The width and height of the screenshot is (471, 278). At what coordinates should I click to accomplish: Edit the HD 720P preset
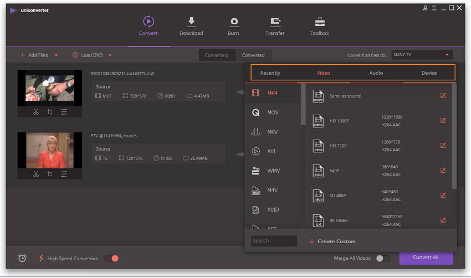(443, 146)
